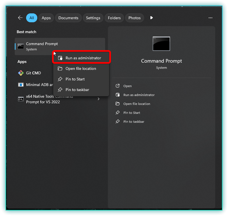Show more filters with the play arrow
Viewport: 228px width, 216px height.
pos(151,18)
